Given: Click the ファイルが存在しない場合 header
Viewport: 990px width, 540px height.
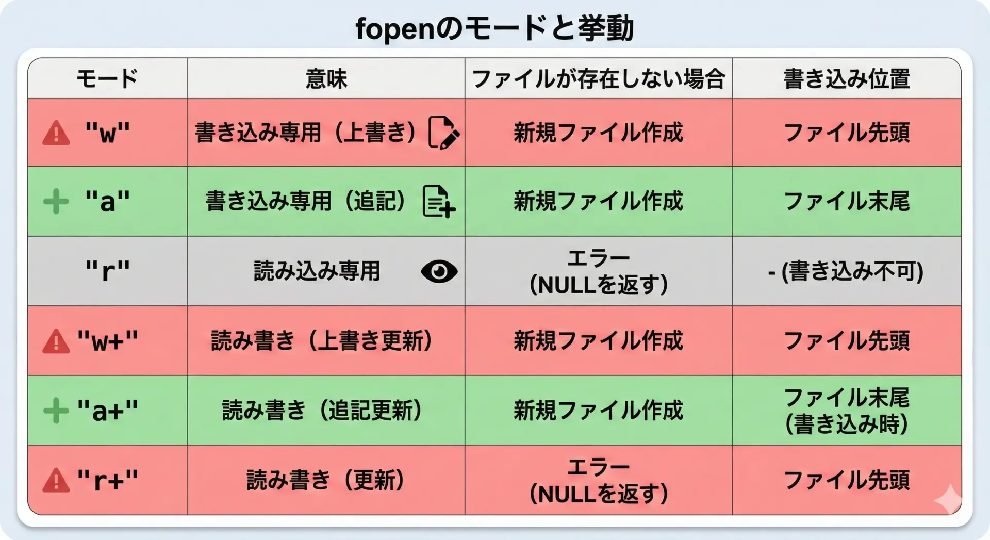Looking at the screenshot, I should [x=598, y=79].
